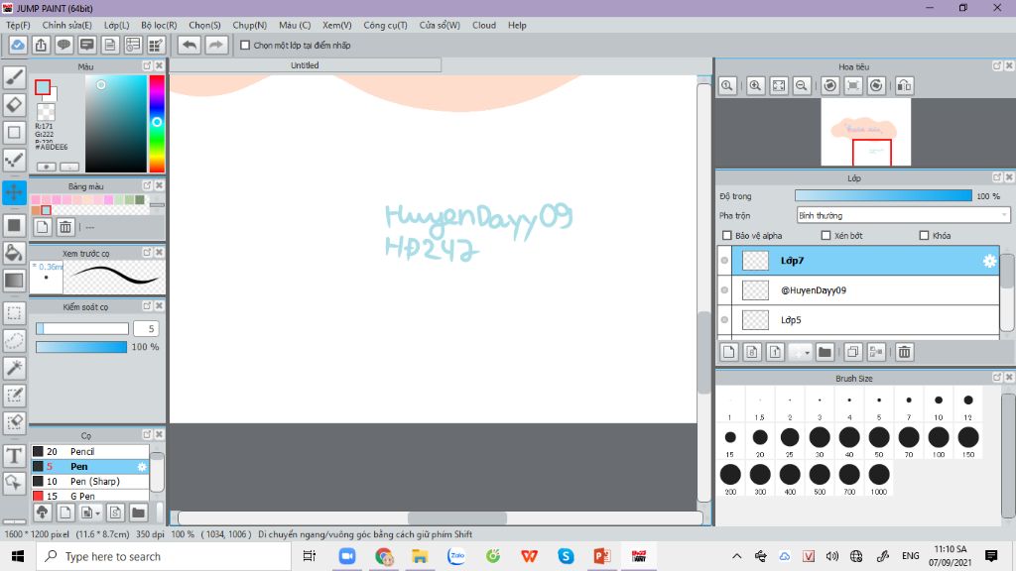Select the Selection Eraser tool
This screenshot has width=1016, height=571.
coord(14,422)
